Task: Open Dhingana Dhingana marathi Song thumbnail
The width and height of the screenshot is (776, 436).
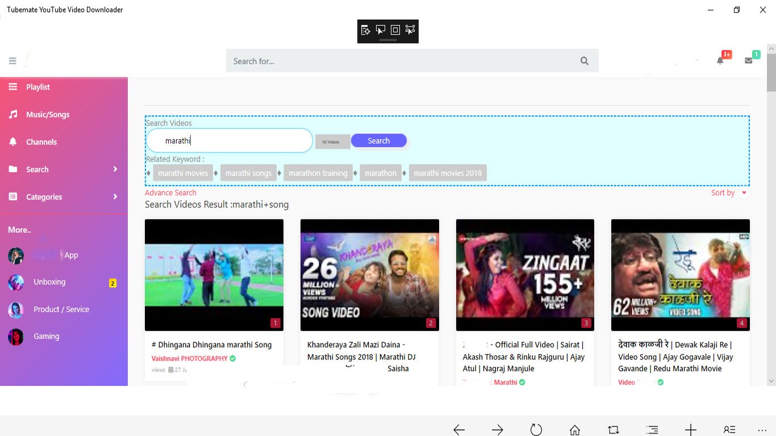Action: [x=214, y=275]
